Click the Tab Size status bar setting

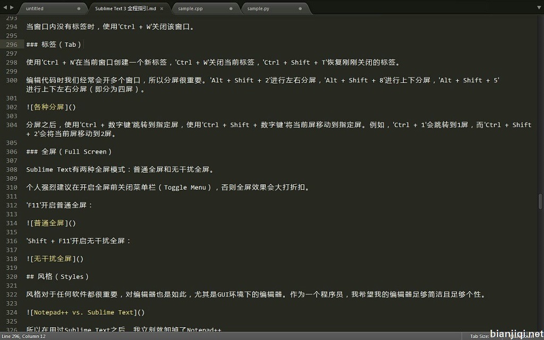click(x=480, y=336)
